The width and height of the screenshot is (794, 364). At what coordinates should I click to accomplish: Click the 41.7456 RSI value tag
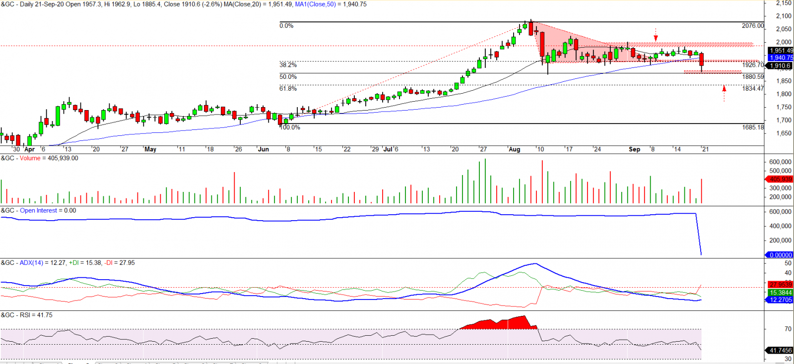tap(781, 350)
